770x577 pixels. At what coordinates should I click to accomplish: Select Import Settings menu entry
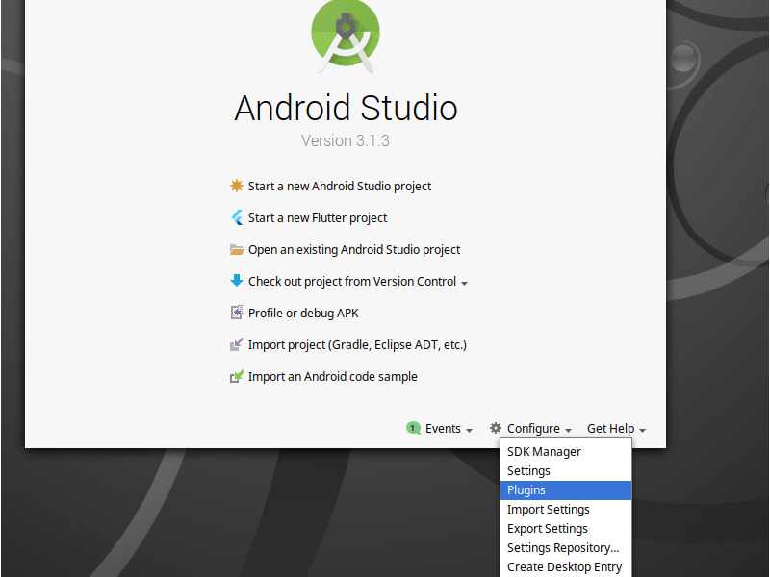(548, 510)
